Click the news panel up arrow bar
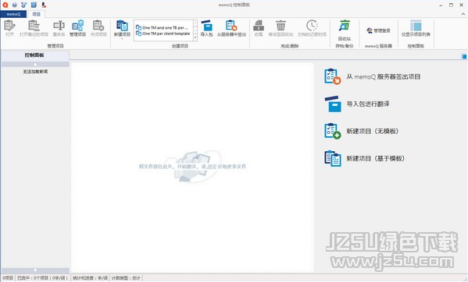This screenshot has height=282, width=468. tap(35, 64)
